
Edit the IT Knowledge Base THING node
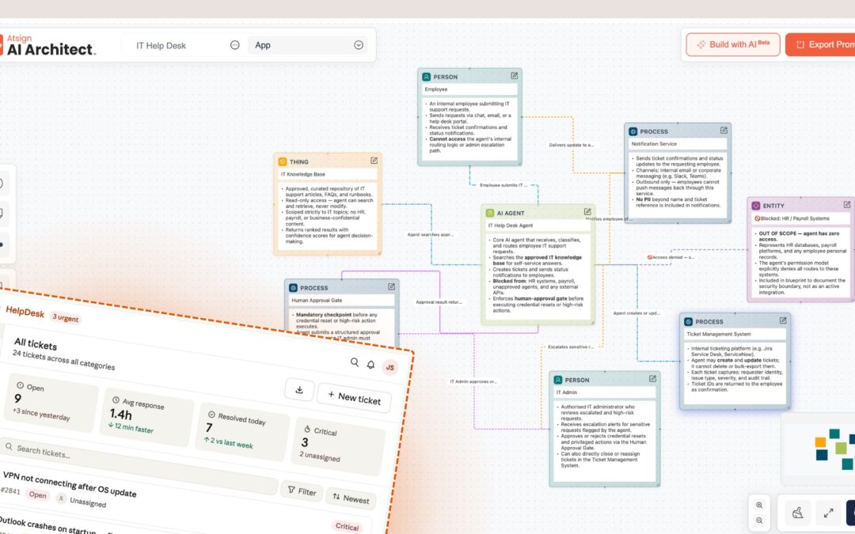coord(374,161)
